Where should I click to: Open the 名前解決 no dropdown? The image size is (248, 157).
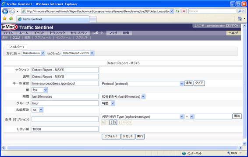(x=38, y=110)
